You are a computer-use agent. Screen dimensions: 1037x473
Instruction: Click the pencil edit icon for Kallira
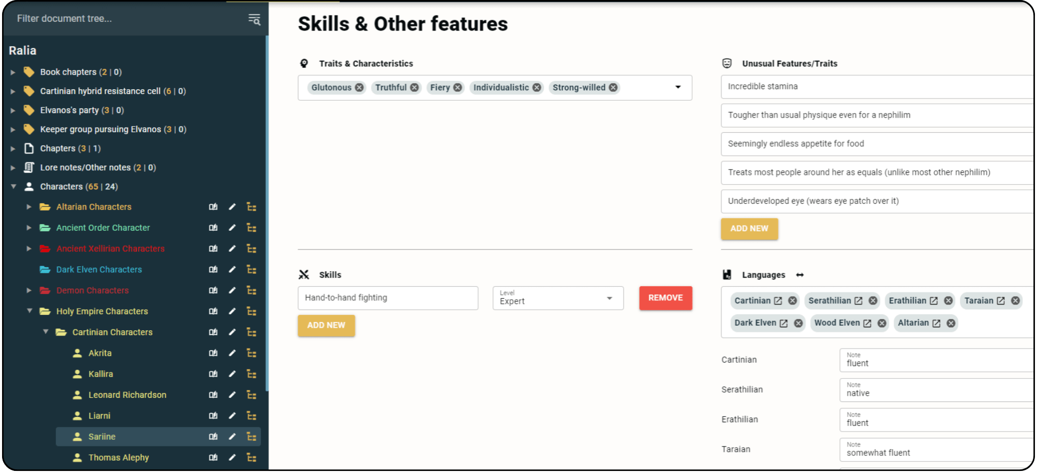[232, 374]
